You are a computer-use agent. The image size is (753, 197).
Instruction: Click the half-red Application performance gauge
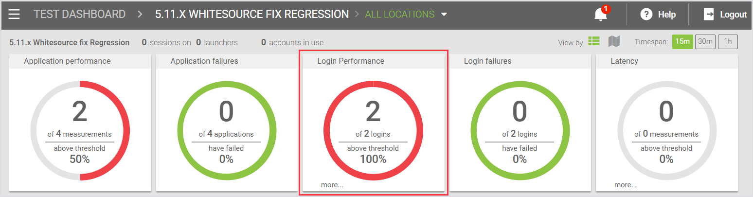pyautogui.click(x=125, y=130)
